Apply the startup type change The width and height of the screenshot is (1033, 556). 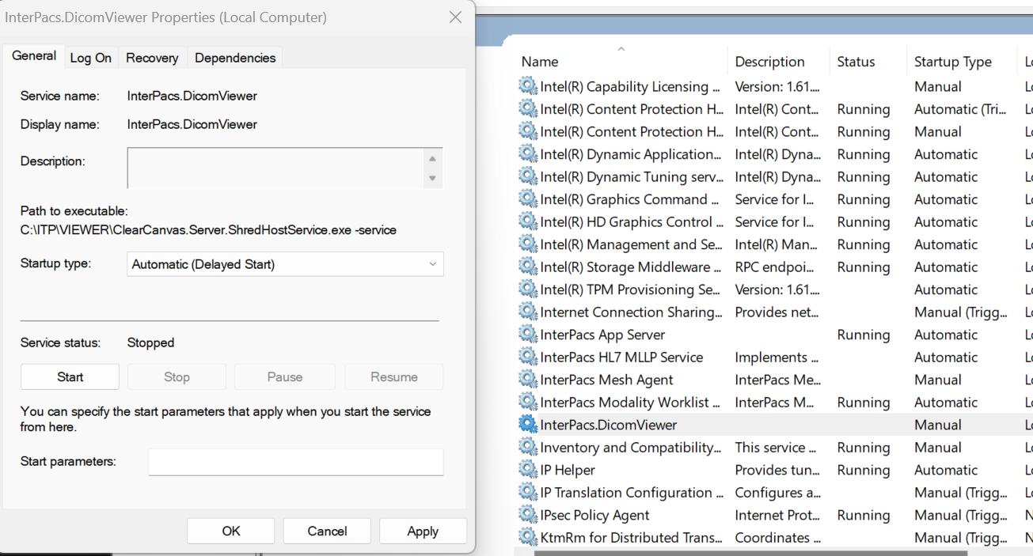tap(423, 531)
